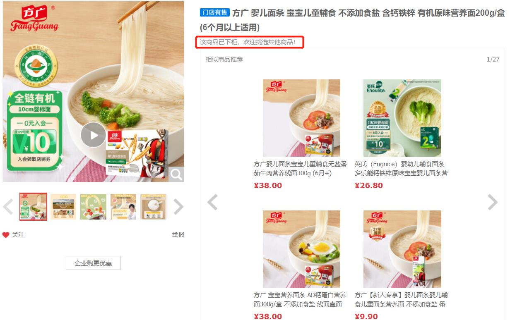Open 方广 AD钙蛋白营养面 product image
This screenshot has height=320, width=510.
pos(301,249)
